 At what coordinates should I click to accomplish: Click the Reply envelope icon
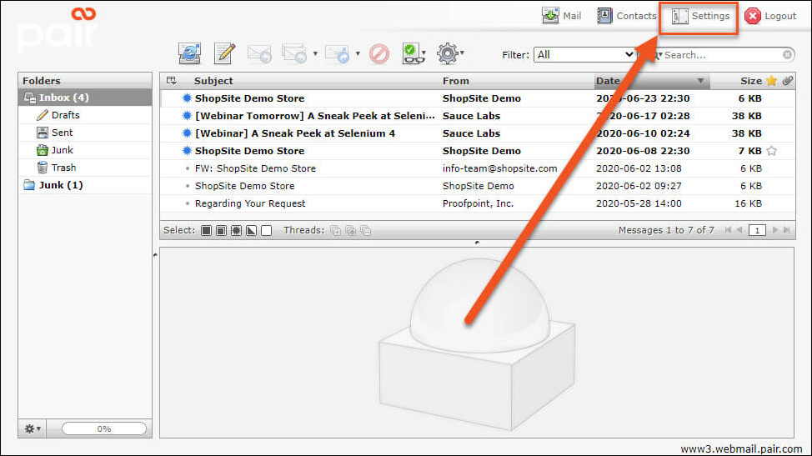259,53
